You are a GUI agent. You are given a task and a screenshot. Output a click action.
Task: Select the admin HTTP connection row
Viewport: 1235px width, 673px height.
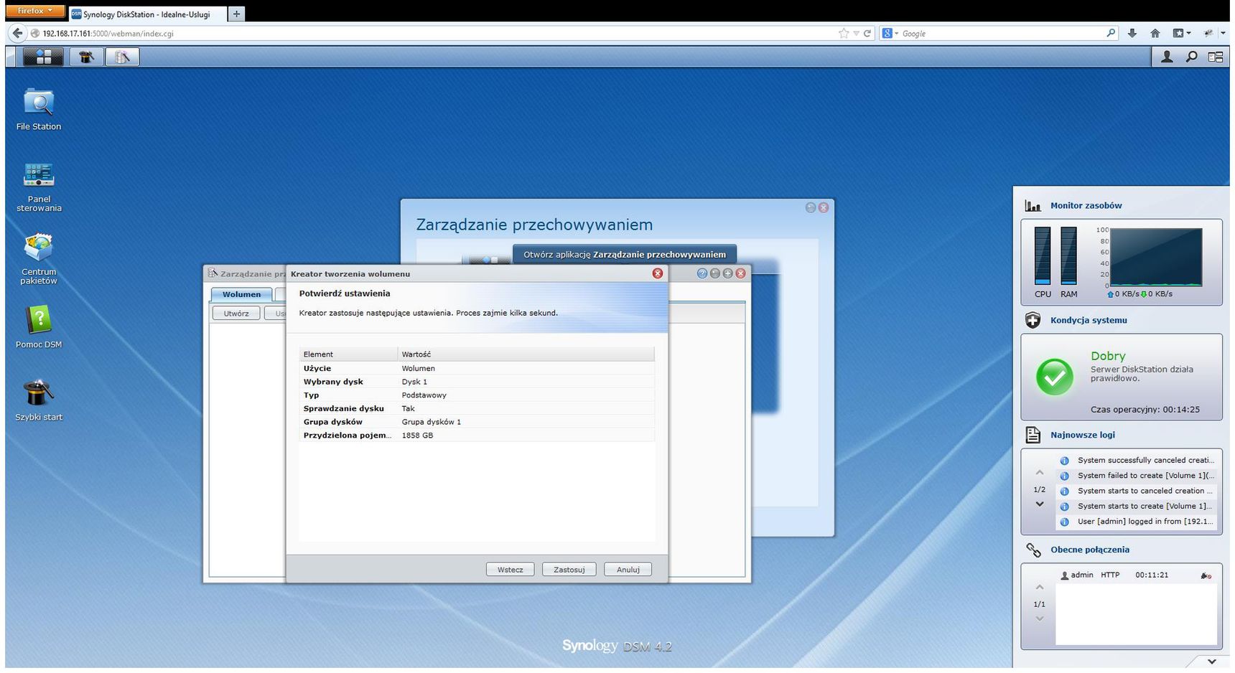(x=1137, y=575)
